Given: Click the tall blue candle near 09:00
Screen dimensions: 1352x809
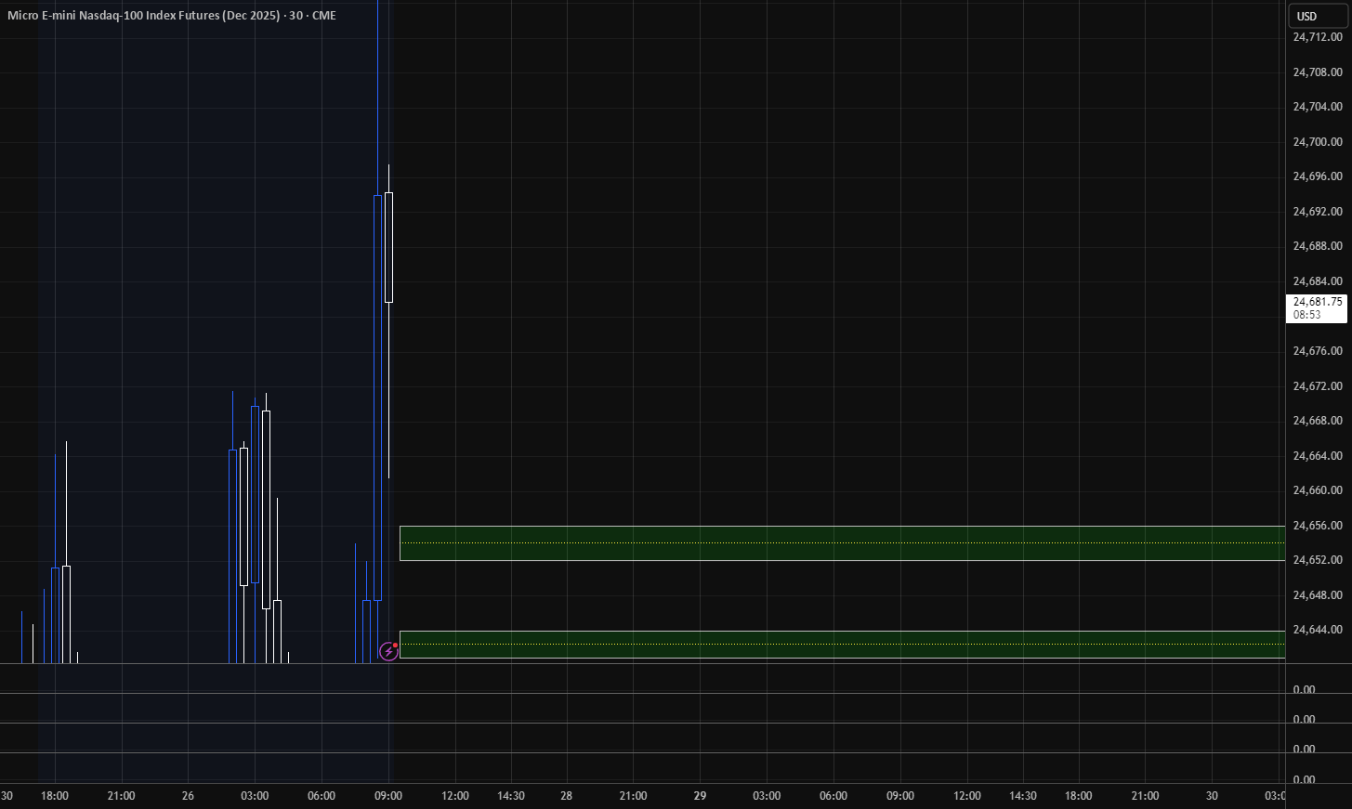Looking at the screenshot, I should click(377, 398).
